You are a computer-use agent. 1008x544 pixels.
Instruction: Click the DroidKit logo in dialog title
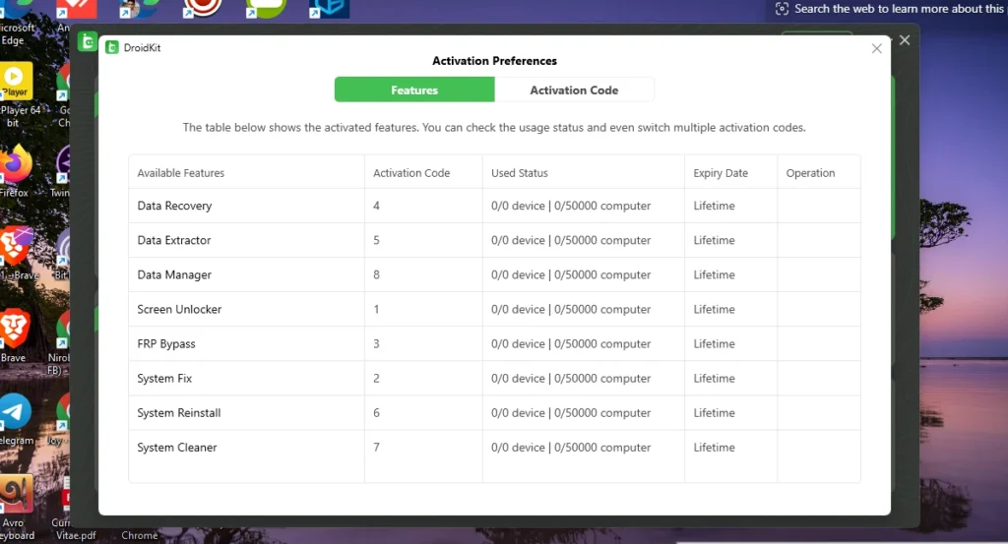pos(112,47)
